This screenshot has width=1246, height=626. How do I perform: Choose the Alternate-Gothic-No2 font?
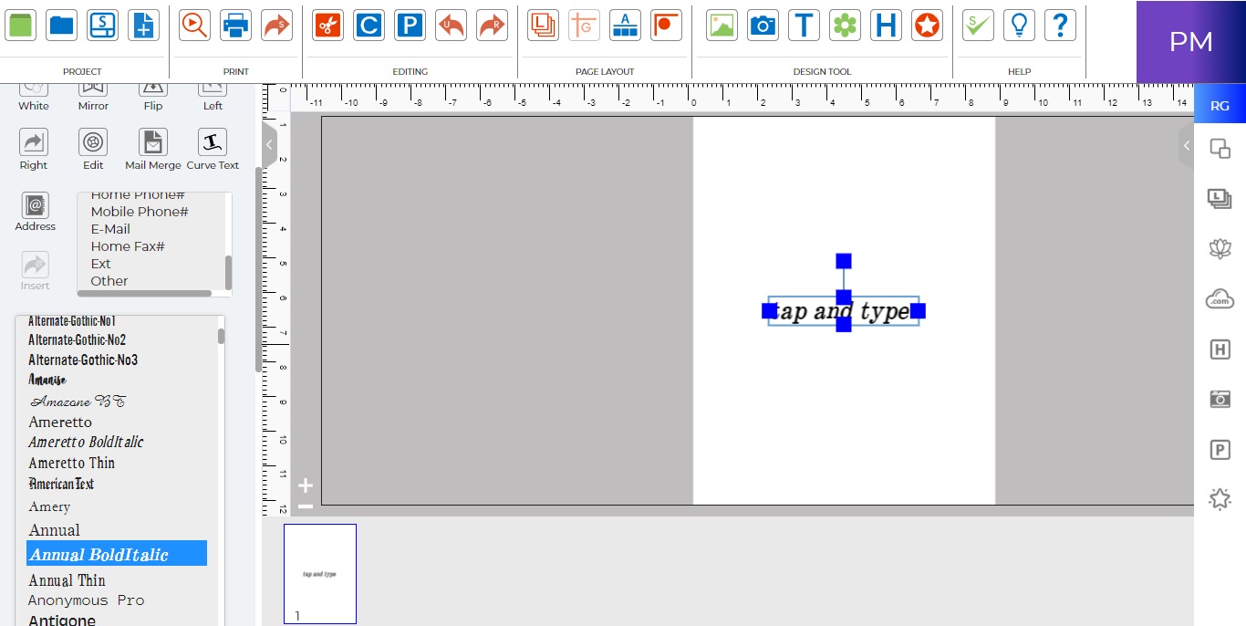pyautogui.click(x=78, y=340)
